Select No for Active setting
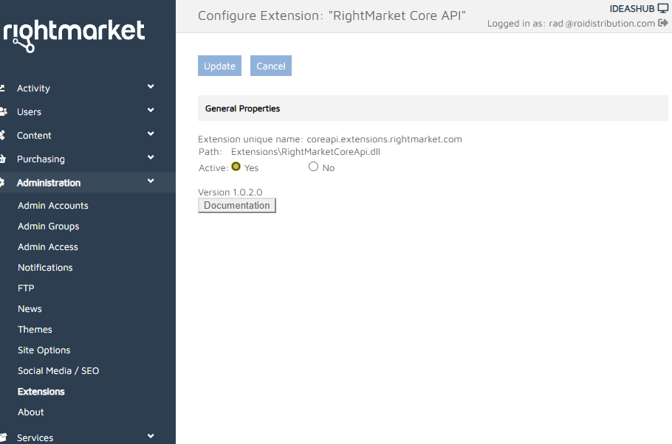 coord(313,166)
